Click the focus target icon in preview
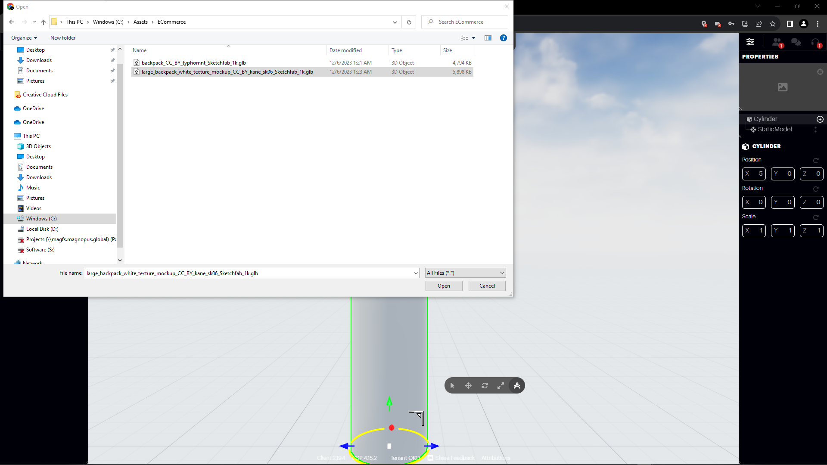The height and width of the screenshot is (465, 827). (x=820, y=72)
